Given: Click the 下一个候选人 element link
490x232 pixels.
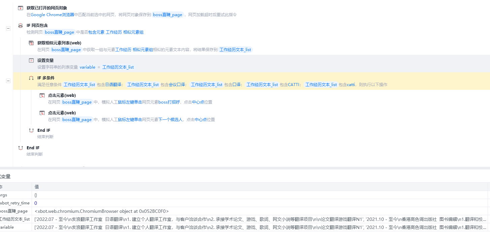Looking at the screenshot, I should coord(170,120).
